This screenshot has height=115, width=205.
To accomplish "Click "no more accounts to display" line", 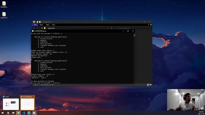I will [x=43, y=81].
